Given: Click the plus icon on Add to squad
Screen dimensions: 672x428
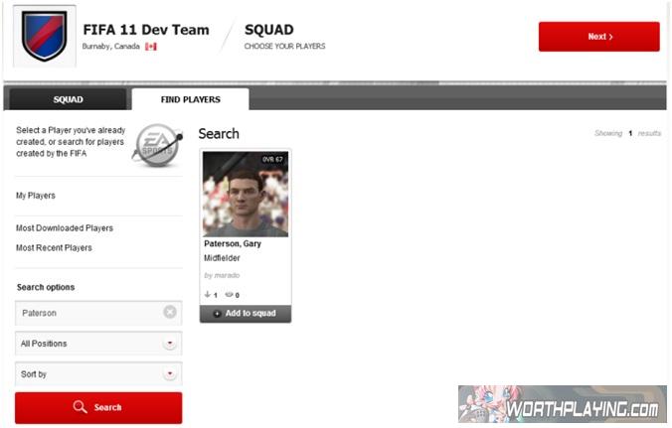Looking at the screenshot, I should (217, 314).
